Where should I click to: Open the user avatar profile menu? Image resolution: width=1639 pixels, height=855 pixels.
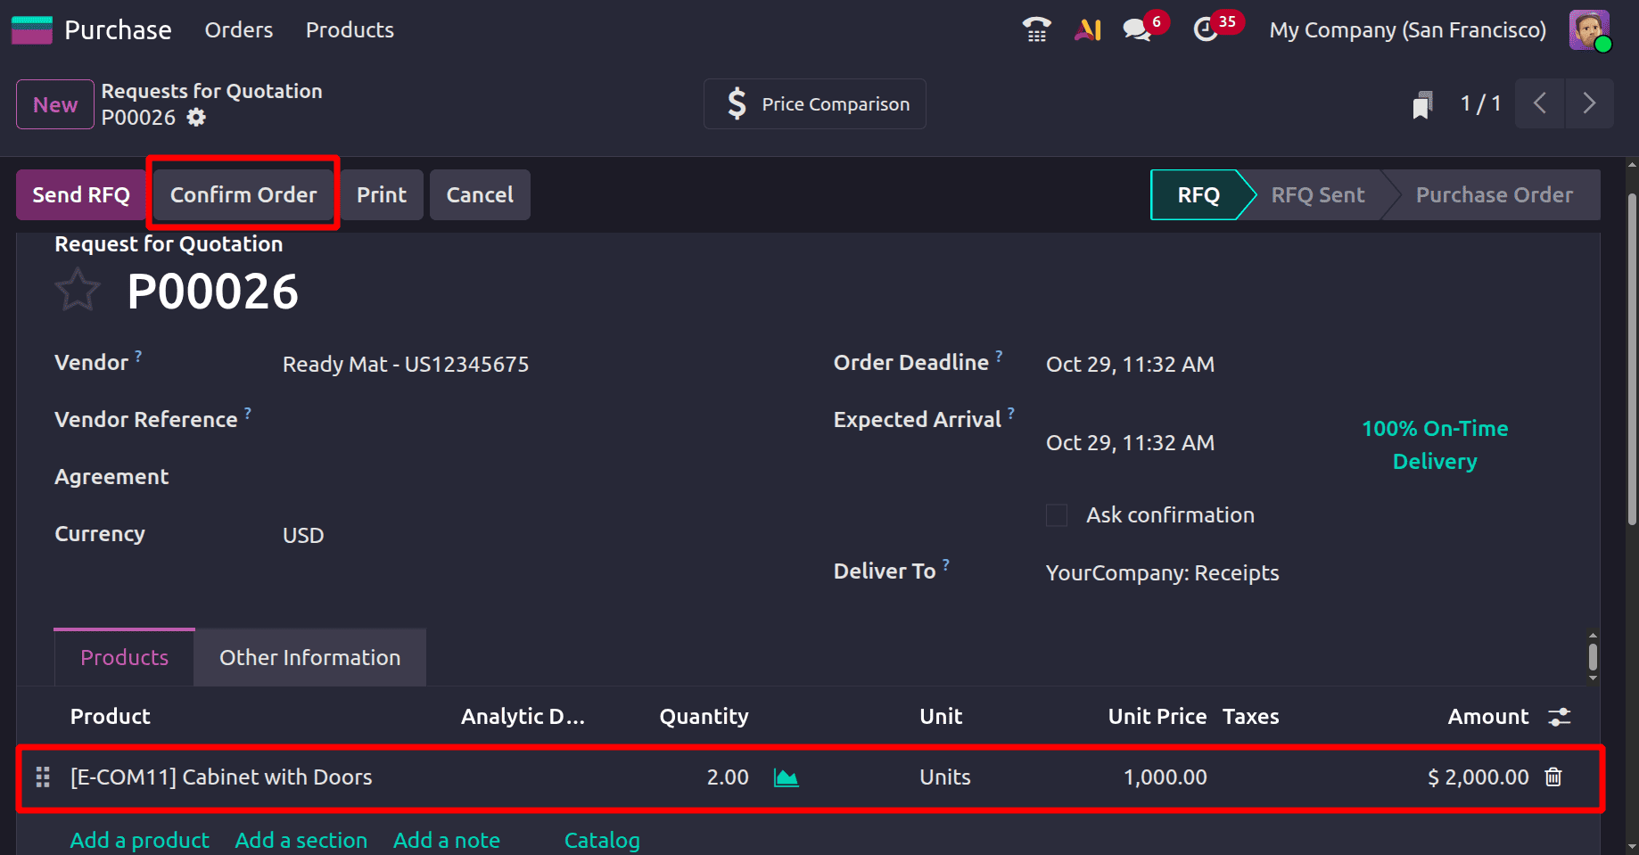click(1589, 29)
